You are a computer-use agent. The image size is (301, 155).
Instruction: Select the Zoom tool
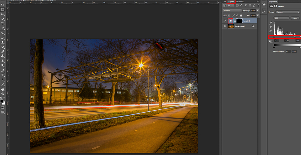point(3,94)
